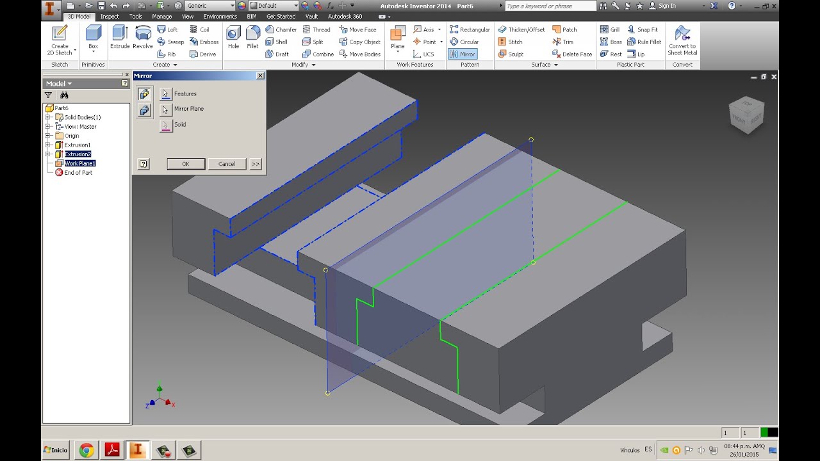Confirm Mirror dialog with OK

coord(186,164)
